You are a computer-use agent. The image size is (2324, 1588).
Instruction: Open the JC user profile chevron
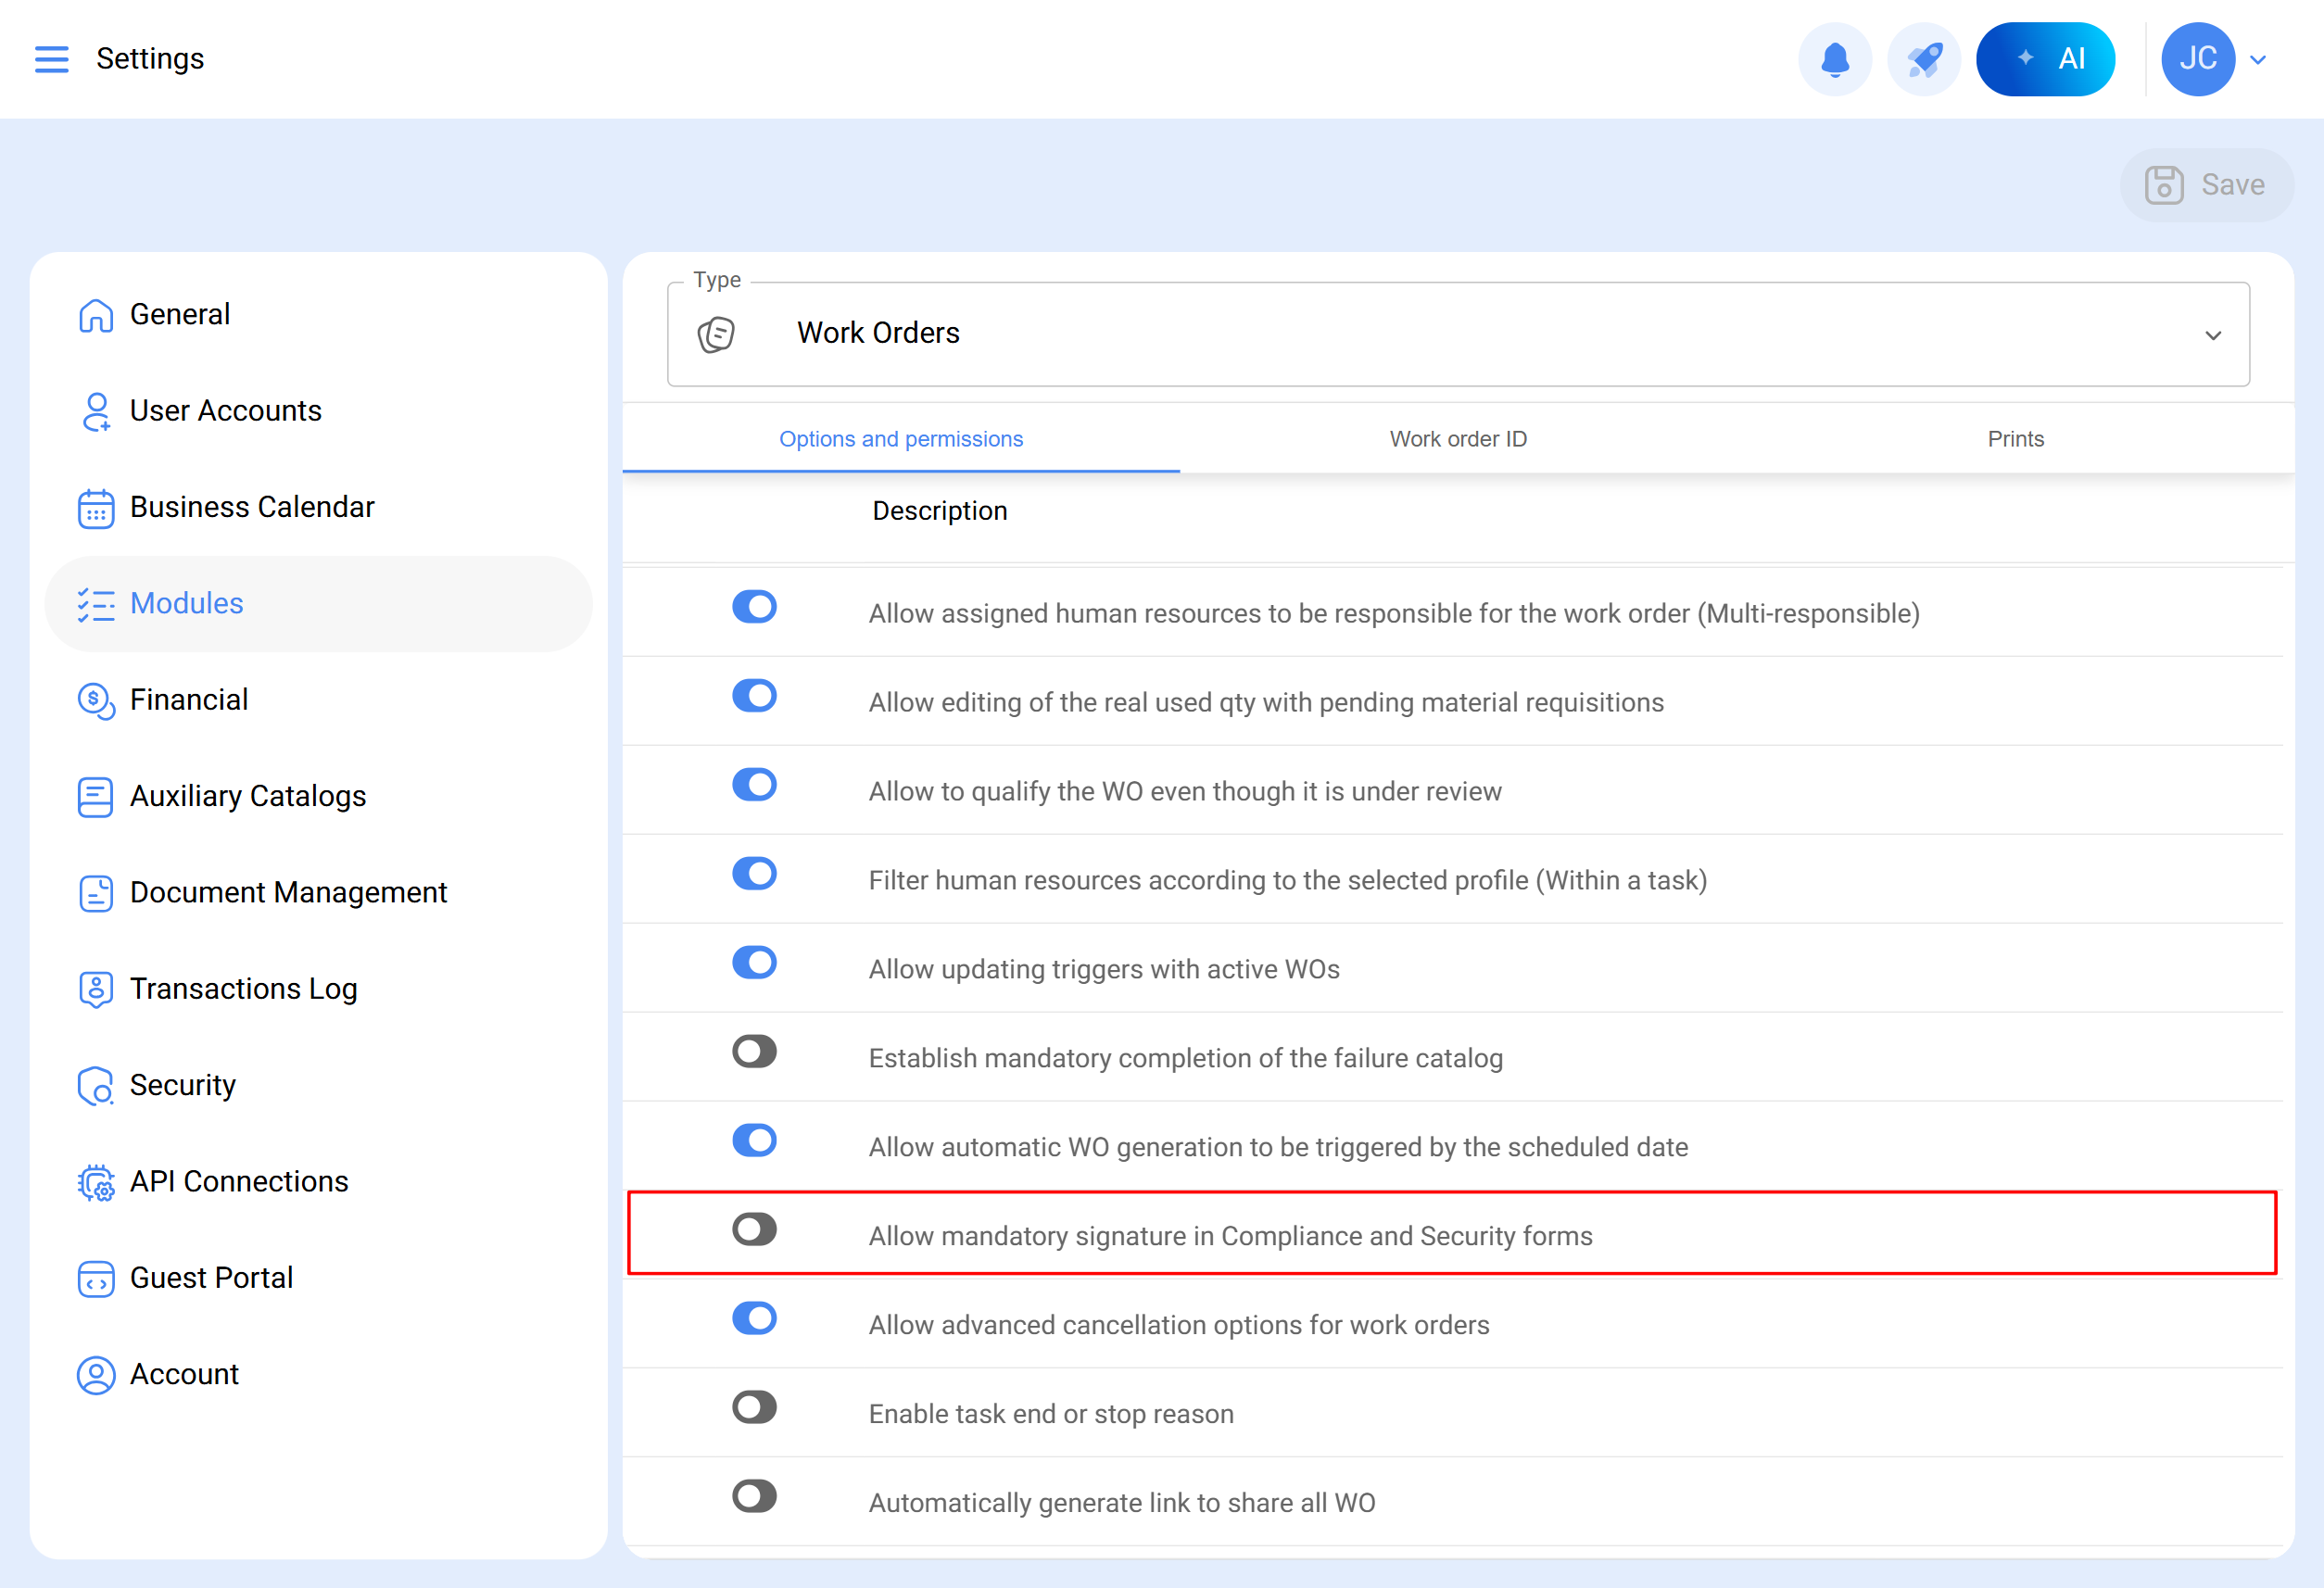2258,59
